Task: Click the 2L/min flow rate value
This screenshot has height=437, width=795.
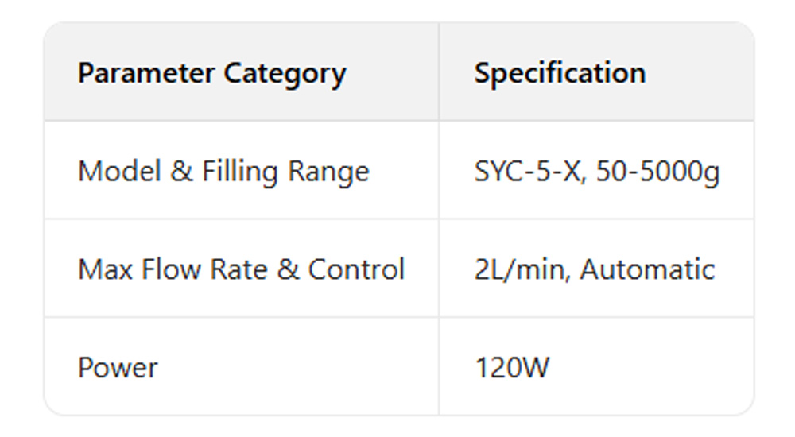Action: point(521,269)
